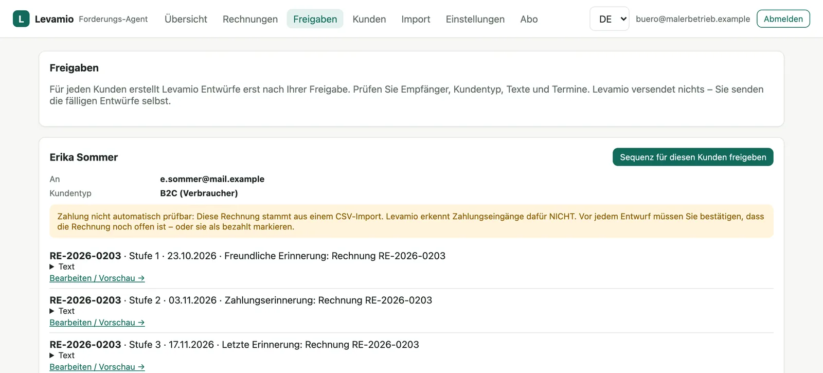Click the Levamio green L logo icon
This screenshot has width=823, height=373.
(21, 19)
